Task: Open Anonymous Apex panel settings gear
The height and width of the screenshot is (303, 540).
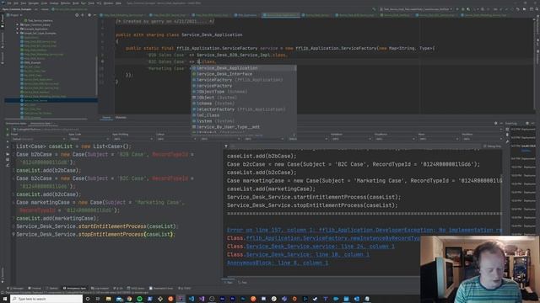Action: (496, 124)
